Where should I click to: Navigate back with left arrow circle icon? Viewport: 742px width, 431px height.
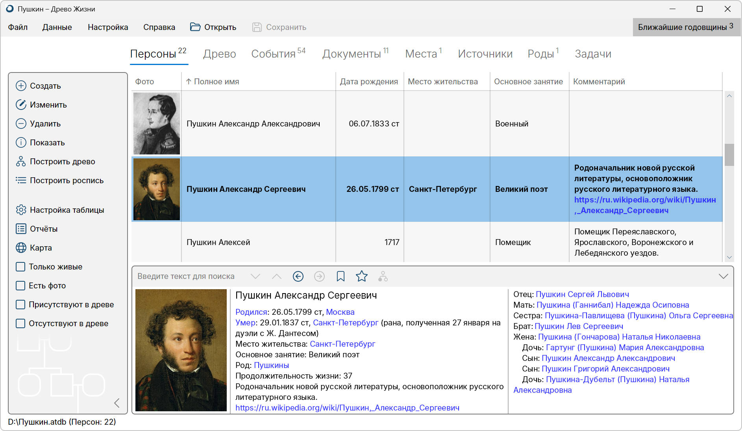[298, 277]
